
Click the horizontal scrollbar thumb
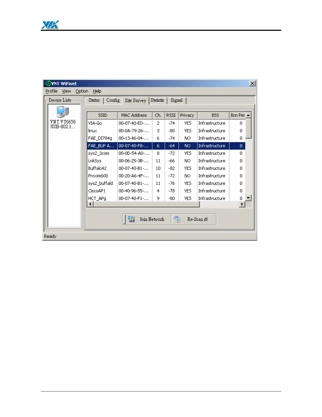click(147, 204)
